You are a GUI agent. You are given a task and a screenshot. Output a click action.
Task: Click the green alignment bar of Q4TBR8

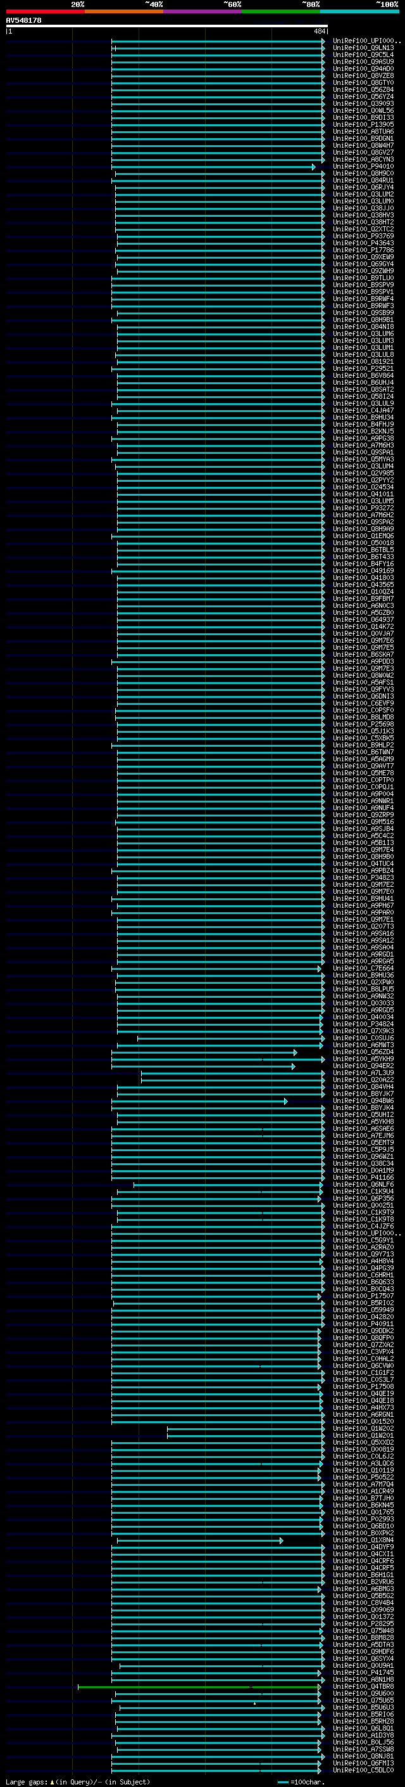(x=199, y=1687)
